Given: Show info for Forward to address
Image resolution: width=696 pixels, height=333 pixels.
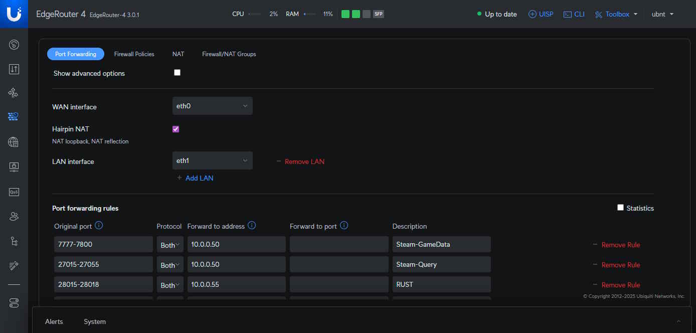Looking at the screenshot, I should pos(252,226).
